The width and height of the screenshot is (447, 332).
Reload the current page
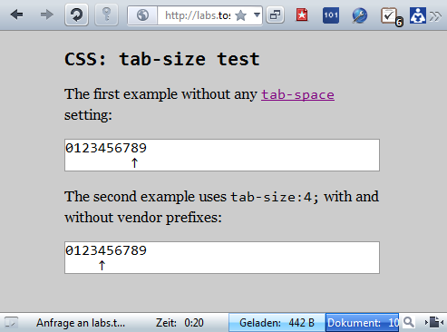(76, 15)
